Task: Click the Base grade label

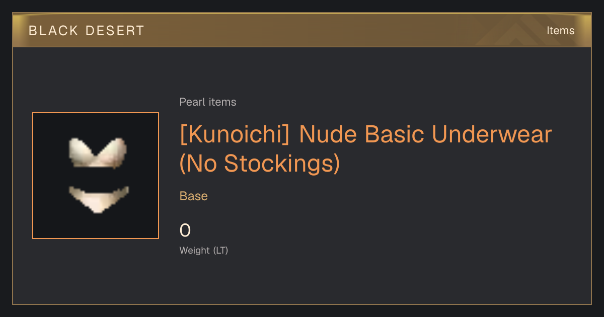Action: 194,196
